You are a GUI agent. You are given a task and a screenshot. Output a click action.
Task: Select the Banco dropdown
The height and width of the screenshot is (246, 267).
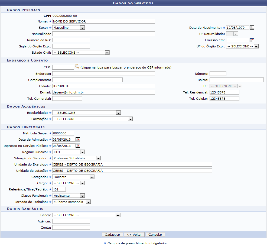(86, 215)
